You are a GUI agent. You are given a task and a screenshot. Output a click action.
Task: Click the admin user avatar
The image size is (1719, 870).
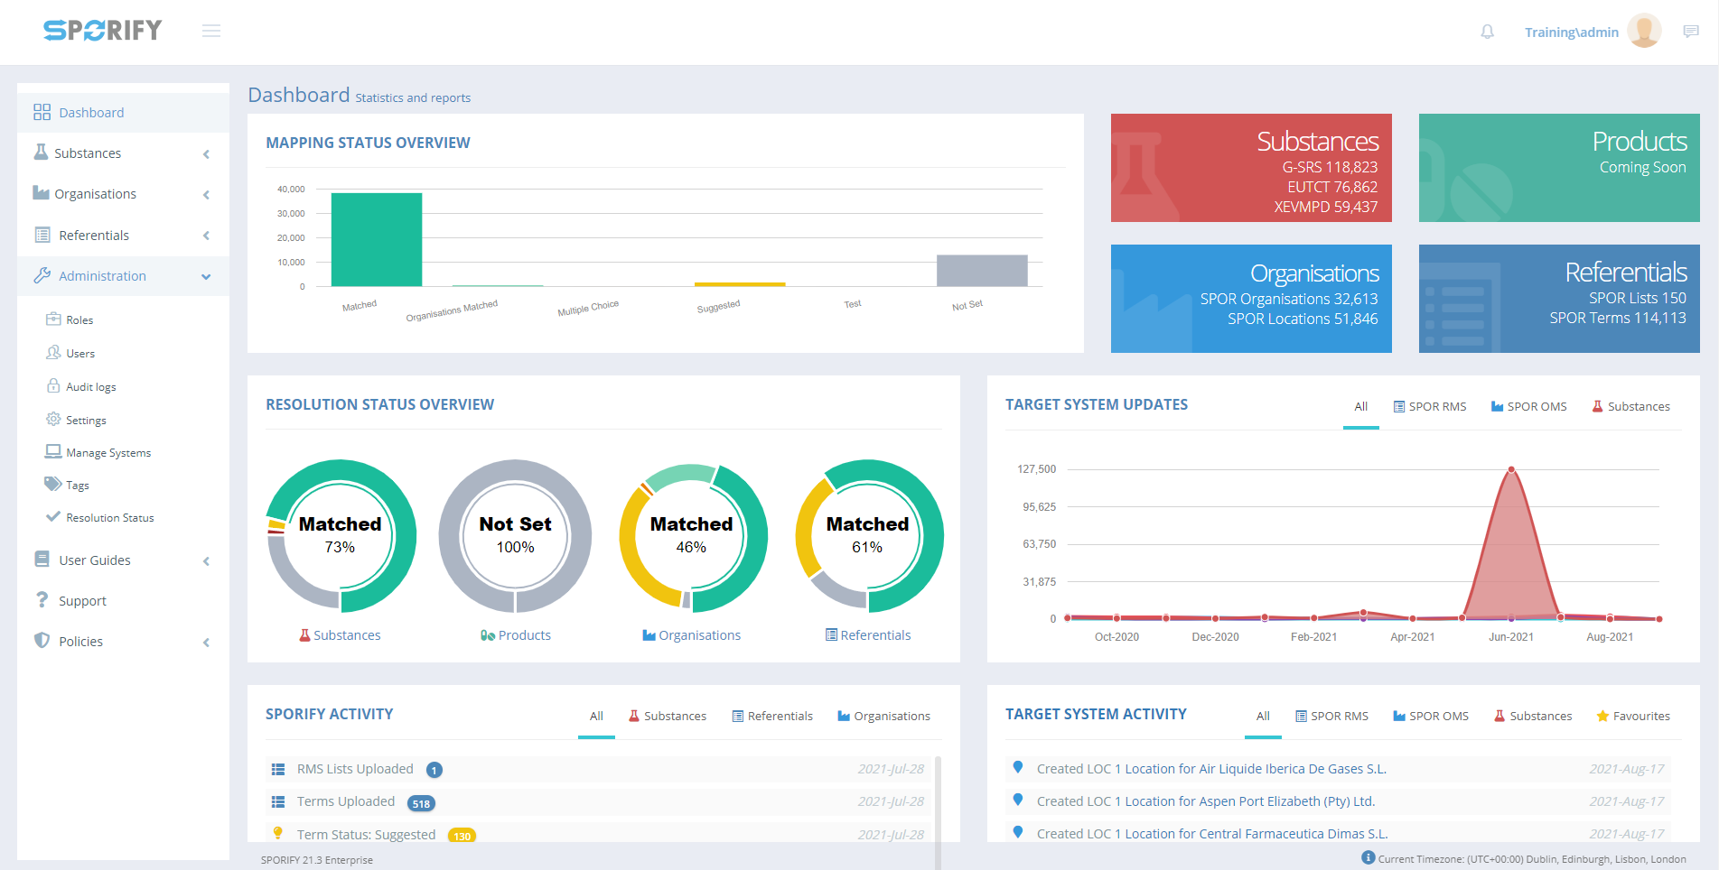pos(1643,32)
